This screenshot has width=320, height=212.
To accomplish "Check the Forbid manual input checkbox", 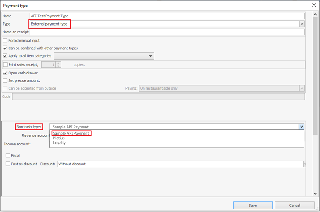I will (x=6, y=40).
